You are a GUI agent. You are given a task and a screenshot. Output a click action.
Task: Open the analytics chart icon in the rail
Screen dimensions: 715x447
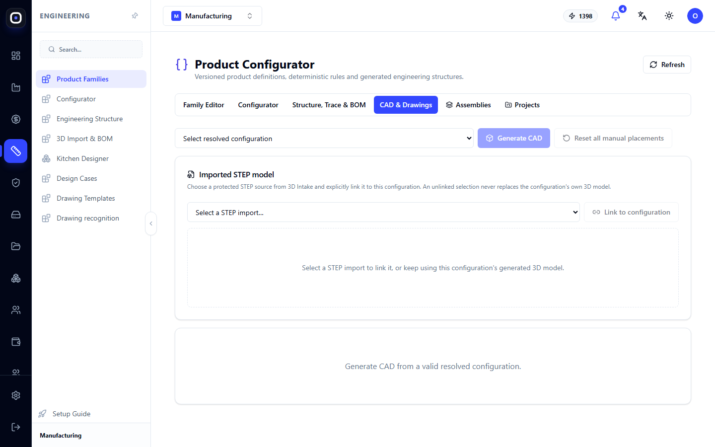click(x=16, y=87)
